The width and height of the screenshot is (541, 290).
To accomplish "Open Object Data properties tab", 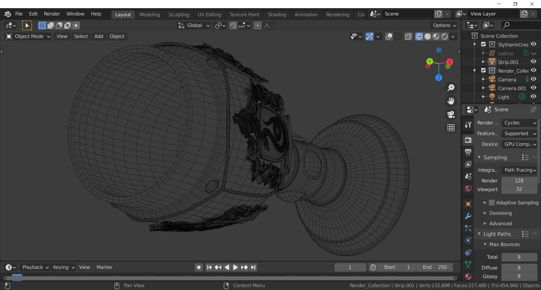I will tap(468, 265).
